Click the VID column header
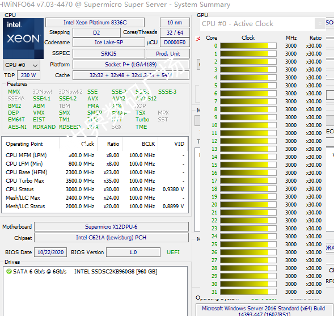 (179, 144)
